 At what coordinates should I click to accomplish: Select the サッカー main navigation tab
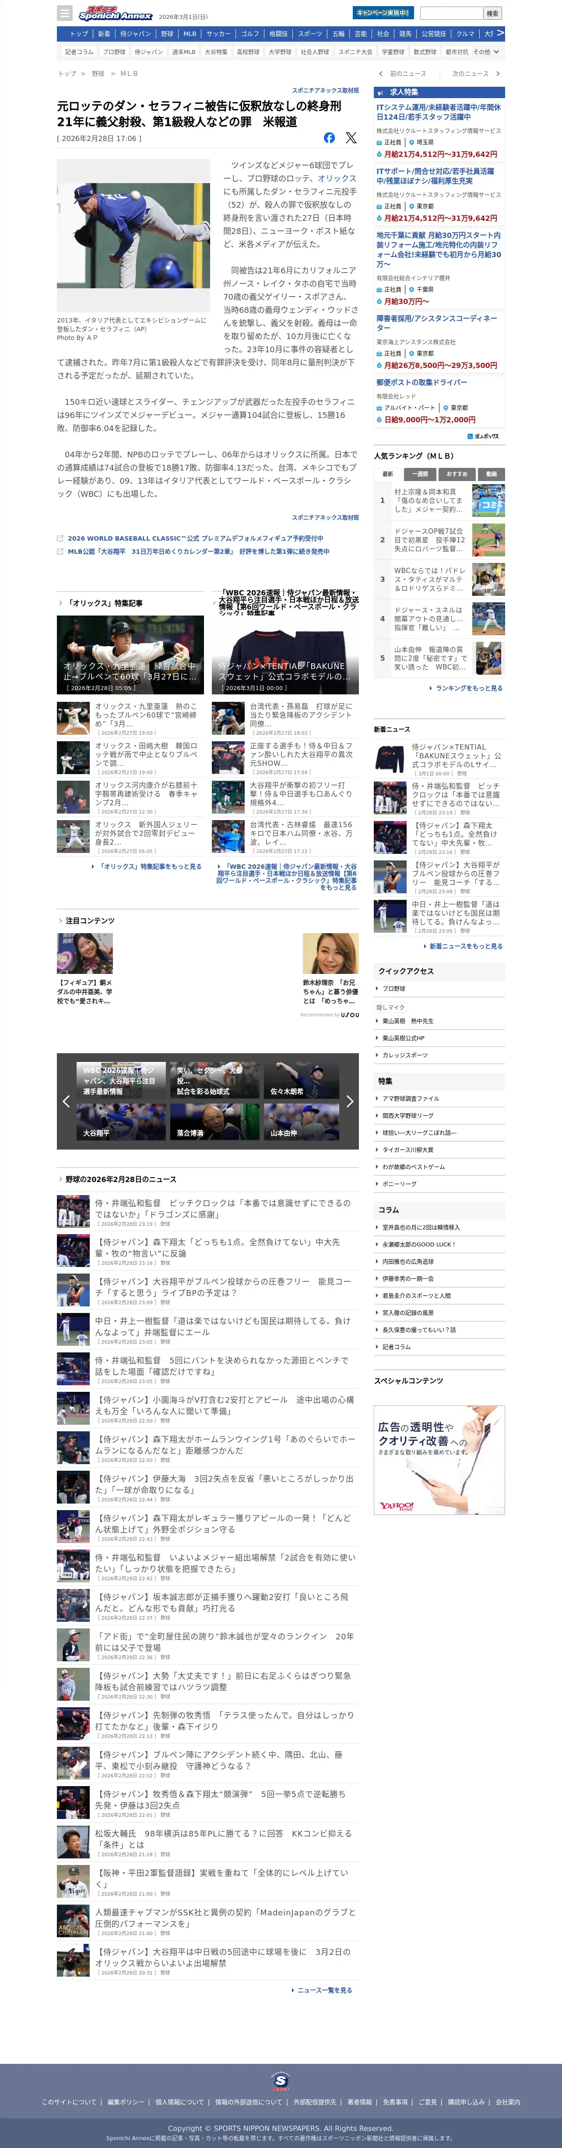(x=218, y=34)
